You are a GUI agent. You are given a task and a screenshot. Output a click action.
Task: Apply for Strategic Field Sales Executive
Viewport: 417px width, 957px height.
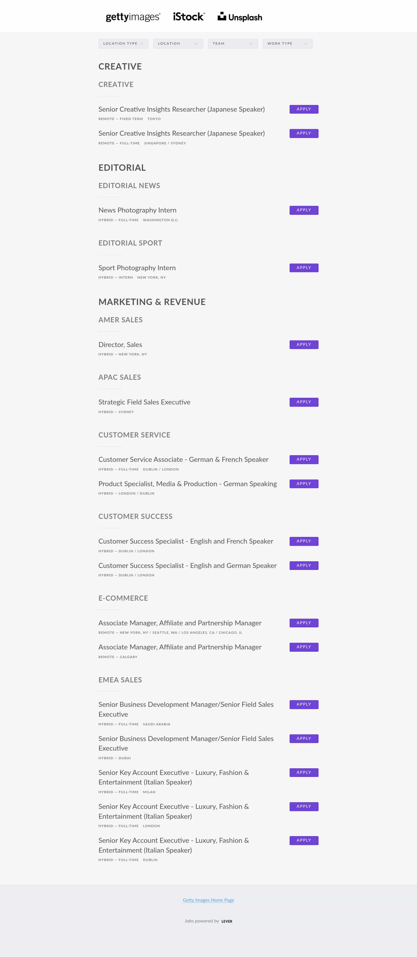(303, 402)
